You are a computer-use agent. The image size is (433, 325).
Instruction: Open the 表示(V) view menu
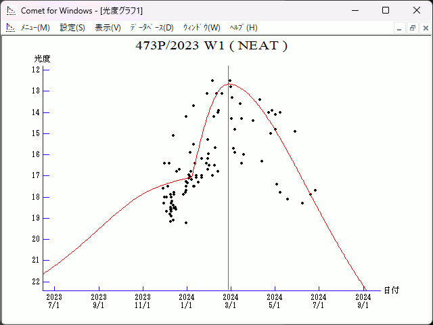(x=108, y=28)
